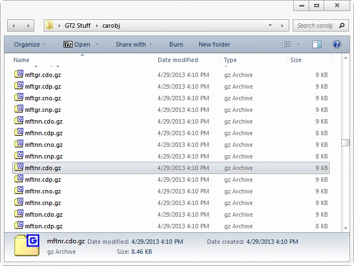Click the carobj breadcrumb
The image size is (354, 266).
[111, 25]
